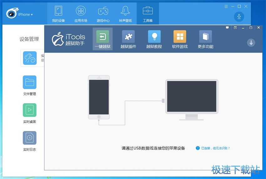The width and height of the screenshot is (266, 179).
Task: Open 越狱教程 jailbreak tutorial
Action: tap(154, 39)
